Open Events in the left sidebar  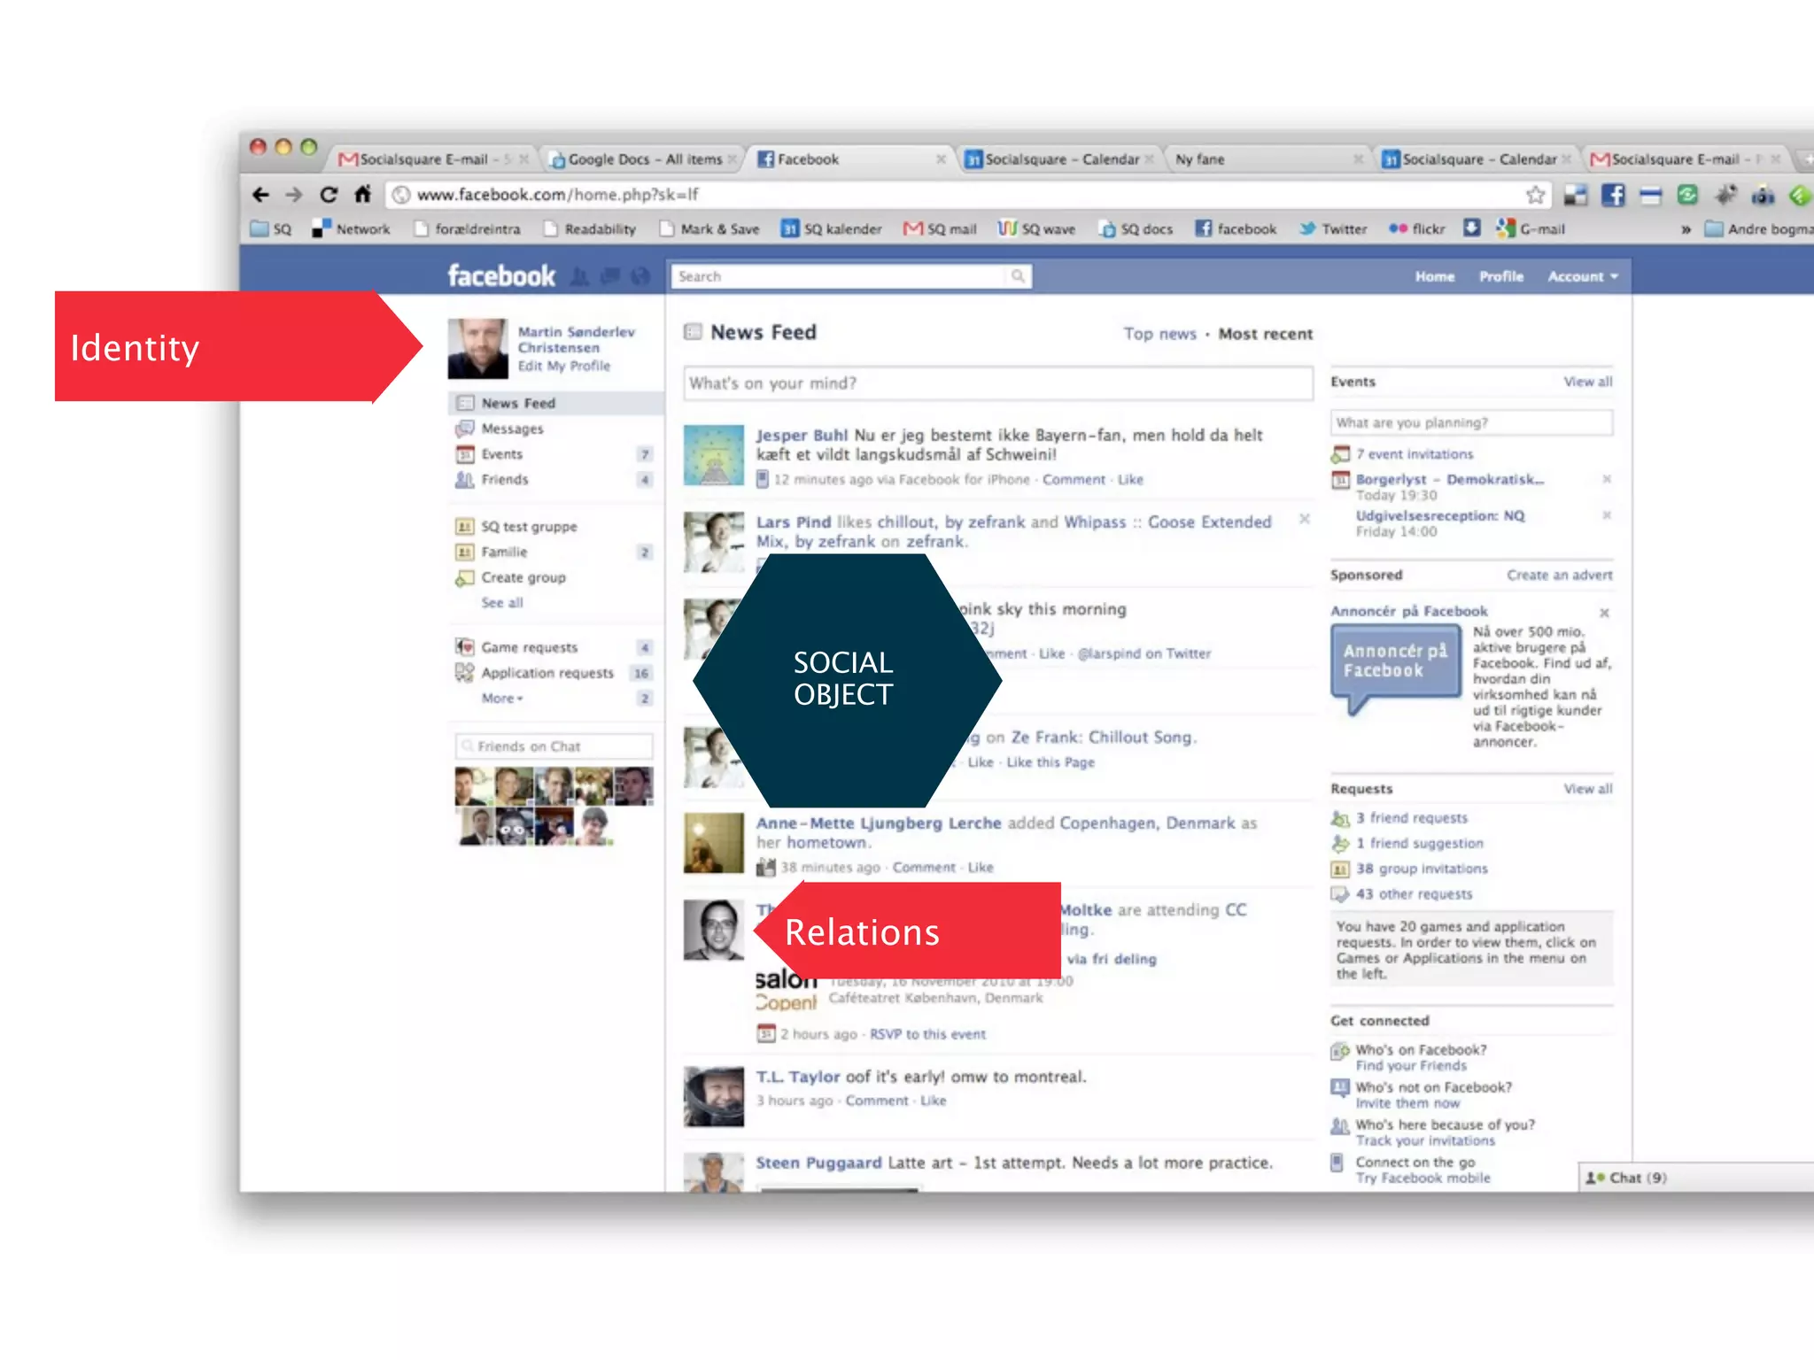point(501,454)
